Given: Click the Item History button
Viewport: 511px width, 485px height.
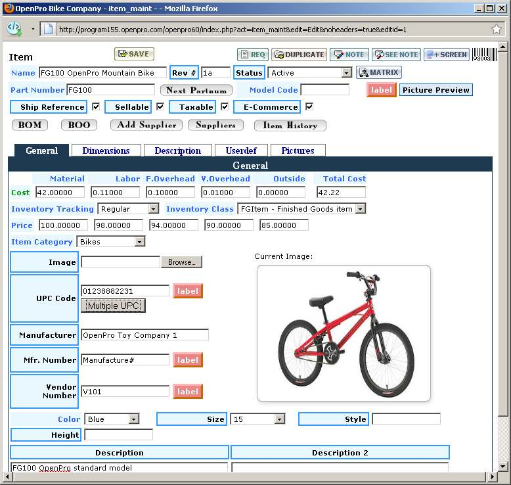Looking at the screenshot, I should coord(290,125).
